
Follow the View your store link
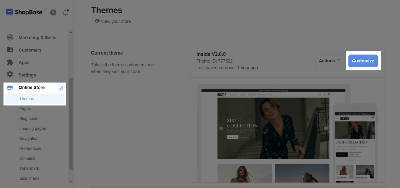[116, 21]
